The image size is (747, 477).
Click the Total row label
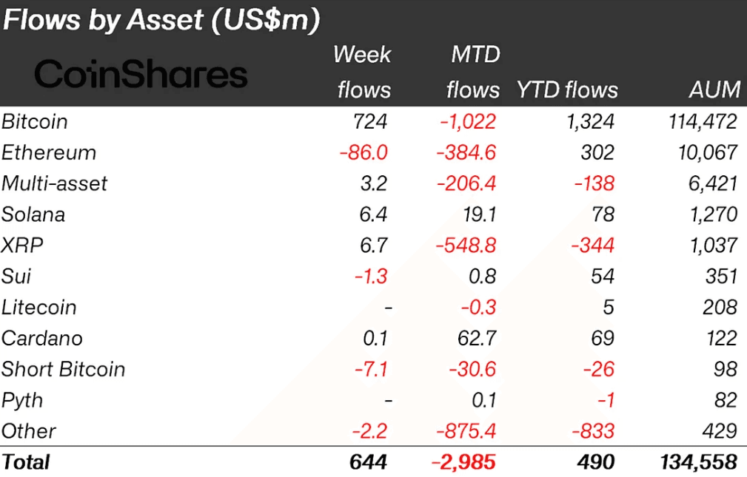tap(26, 462)
